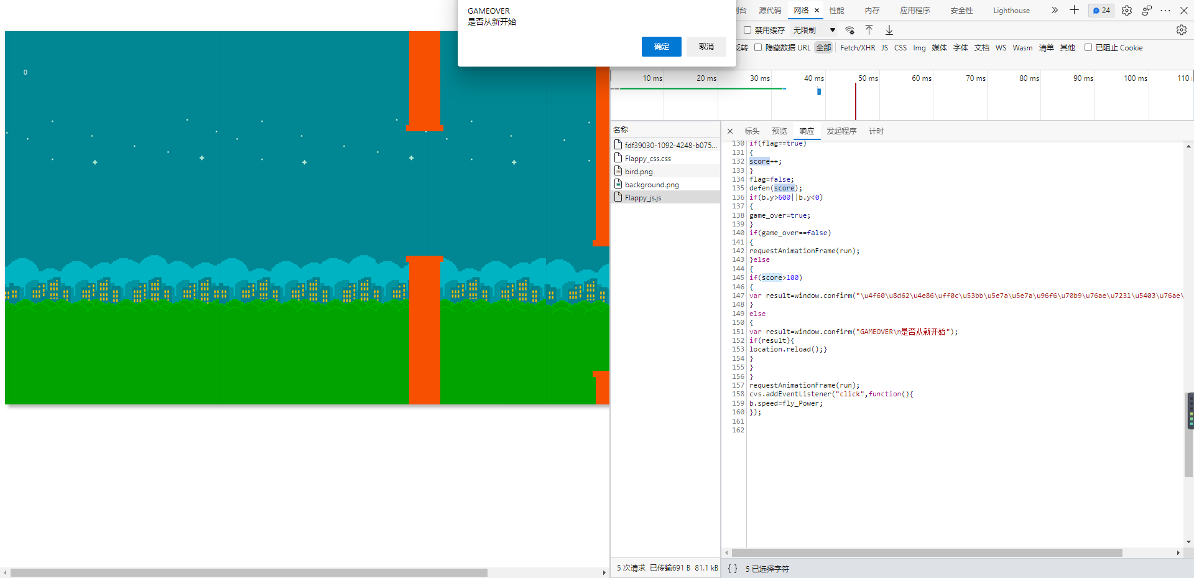Image resolution: width=1194 pixels, height=578 pixels.
Task: Open the 预览 details tab
Action: click(x=779, y=131)
